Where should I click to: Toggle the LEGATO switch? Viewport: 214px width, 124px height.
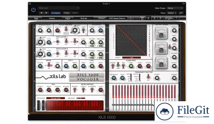(x=83, y=90)
